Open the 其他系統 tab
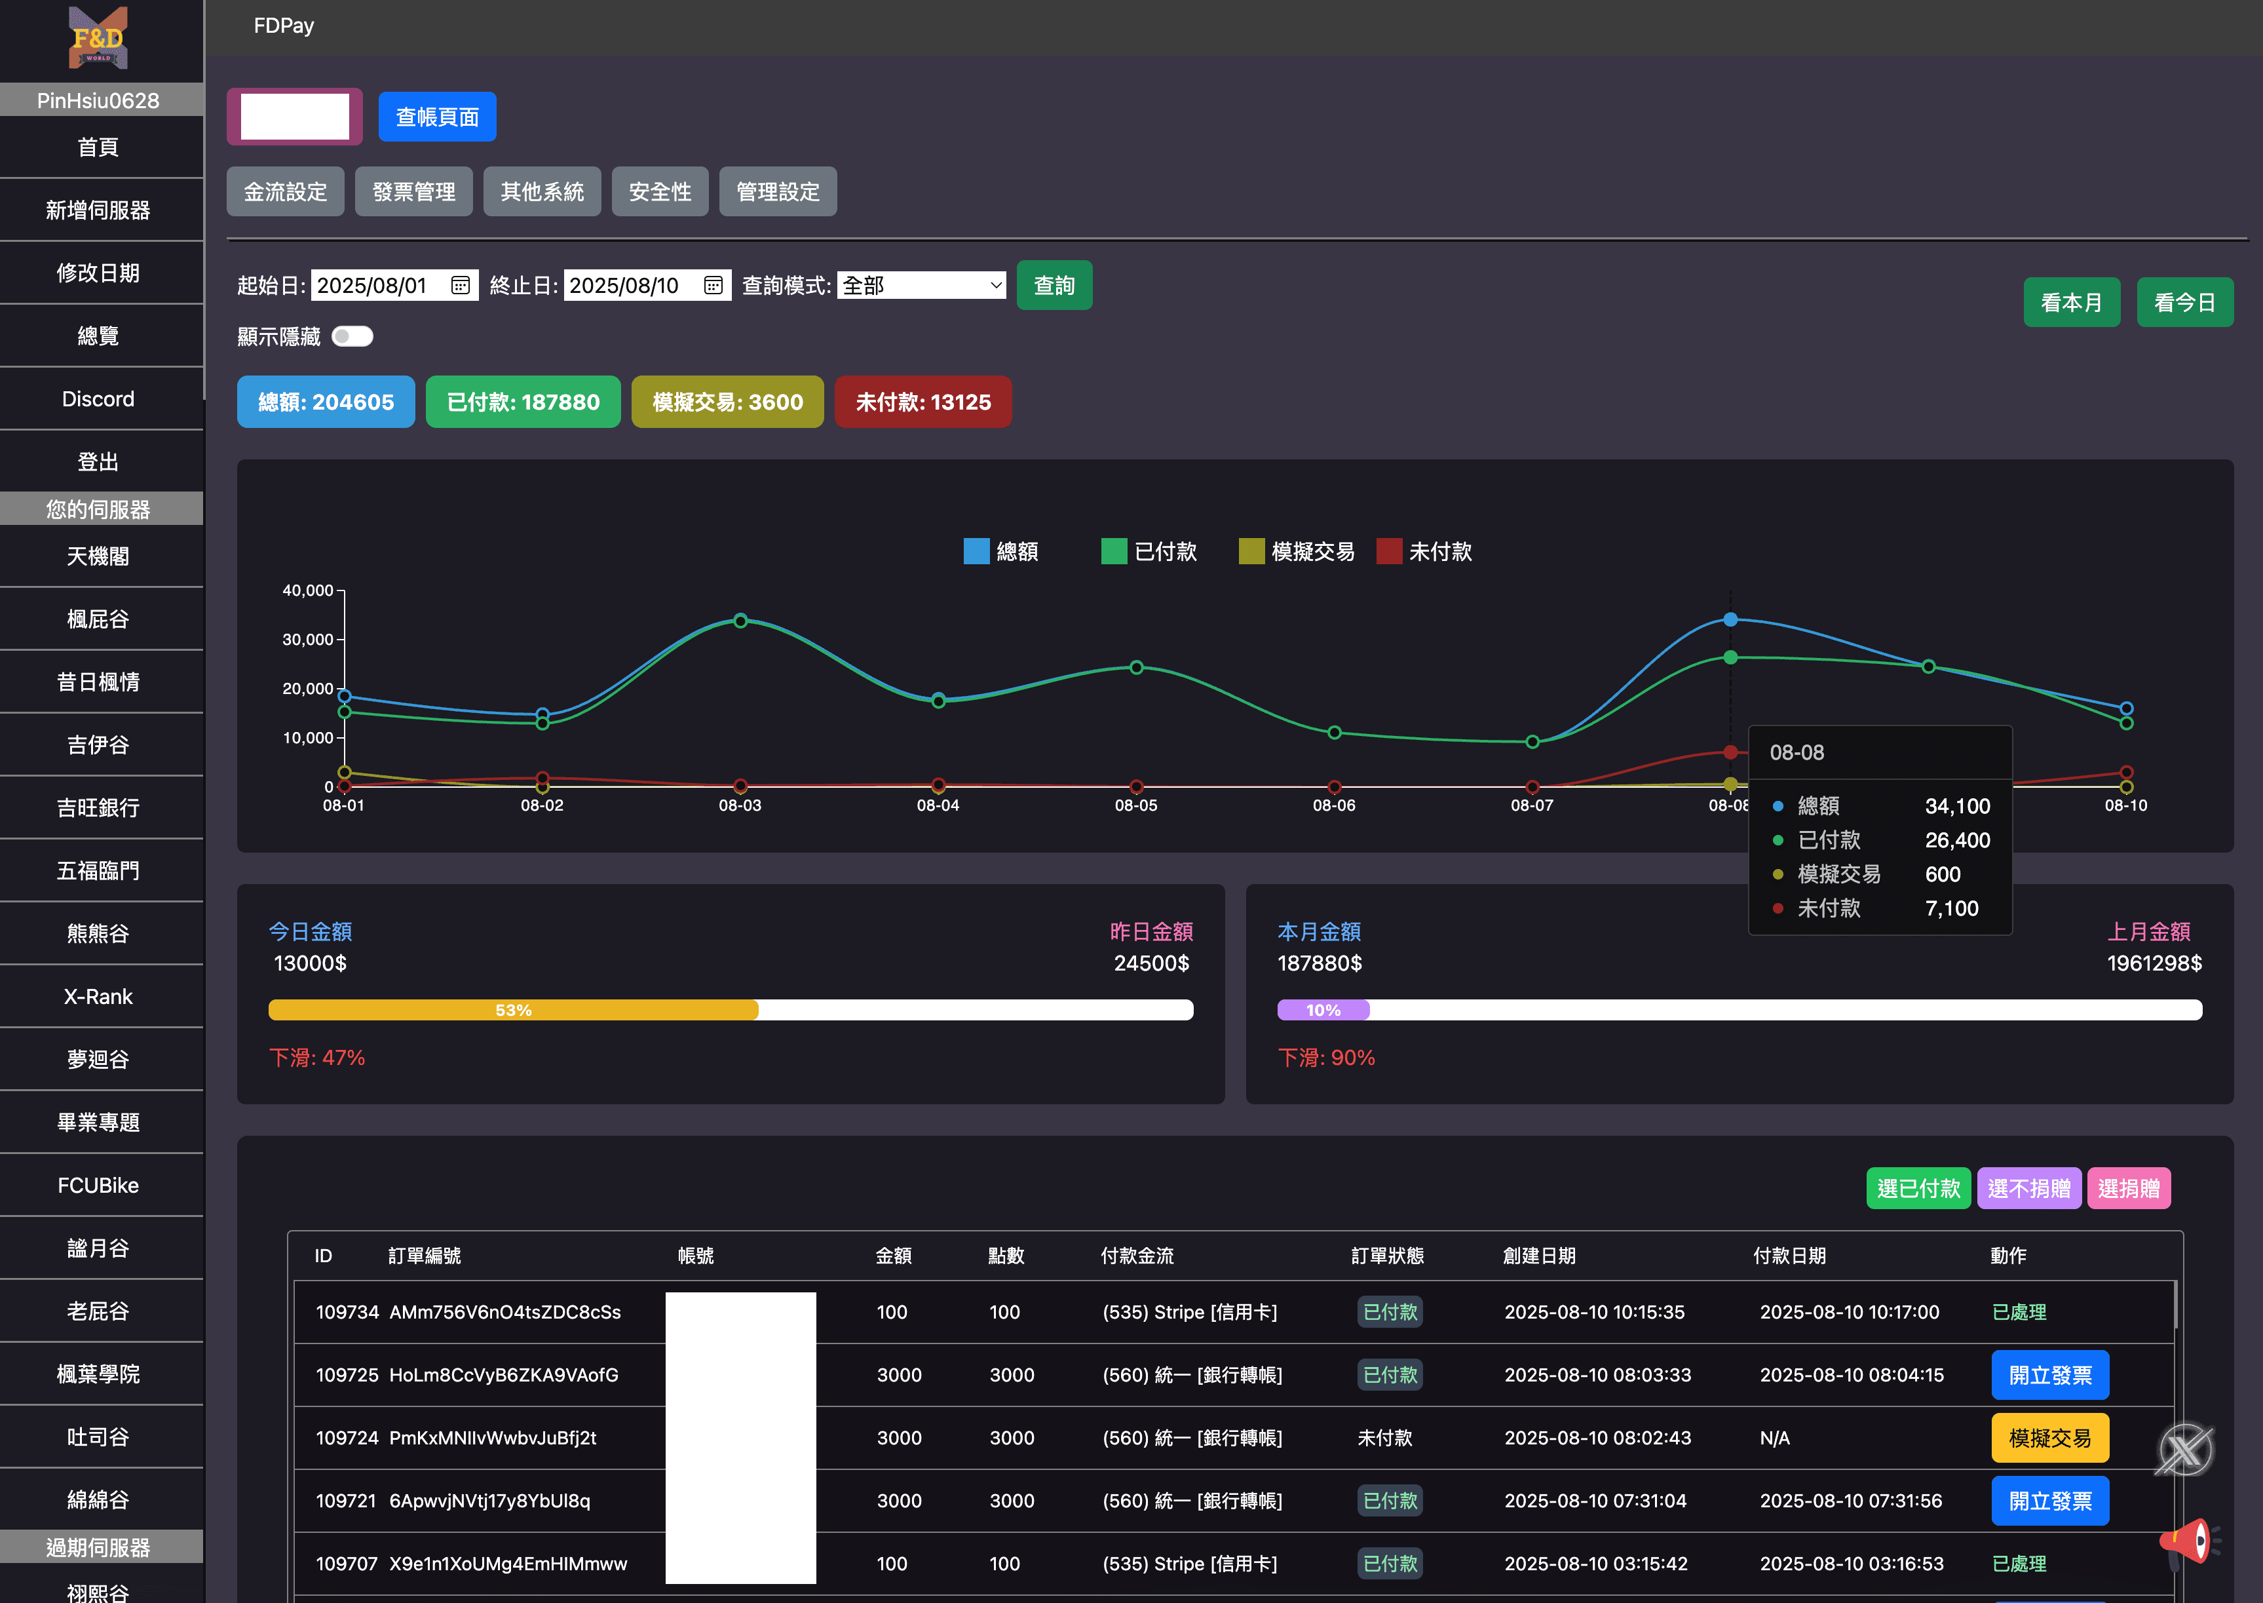The image size is (2263, 1603). click(542, 191)
